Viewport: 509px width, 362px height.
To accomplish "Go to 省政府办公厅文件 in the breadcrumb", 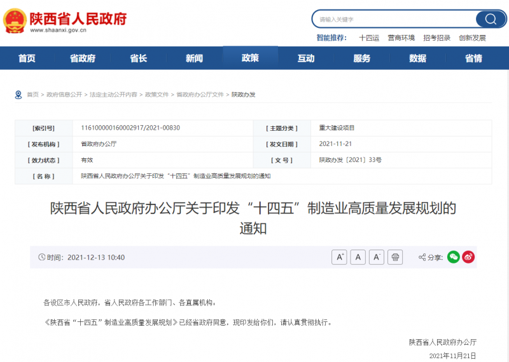I will [200, 95].
